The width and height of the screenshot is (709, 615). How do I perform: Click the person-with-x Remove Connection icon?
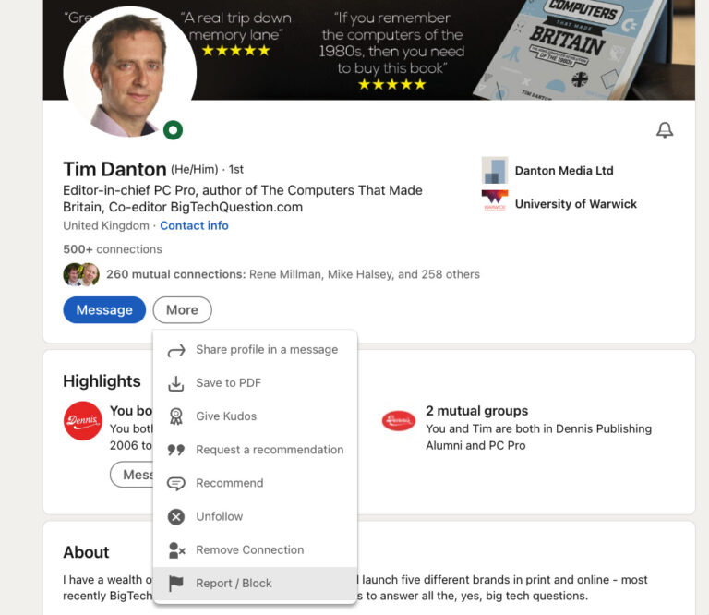pos(176,549)
